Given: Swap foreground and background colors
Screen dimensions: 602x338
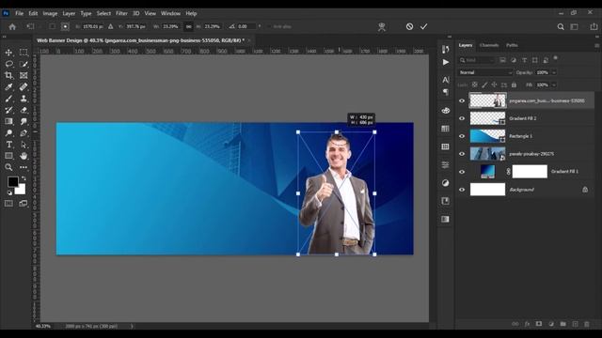Looking at the screenshot, I should [x=24, y=178].
